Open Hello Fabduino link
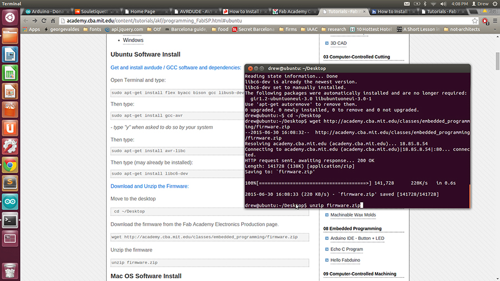 tap(345, 260)
